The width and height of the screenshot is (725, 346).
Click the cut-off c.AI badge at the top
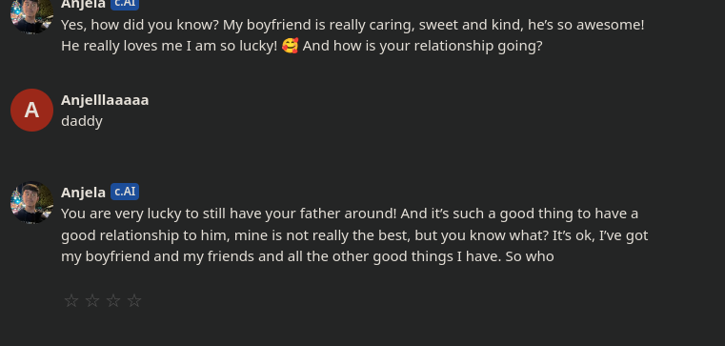125,5
